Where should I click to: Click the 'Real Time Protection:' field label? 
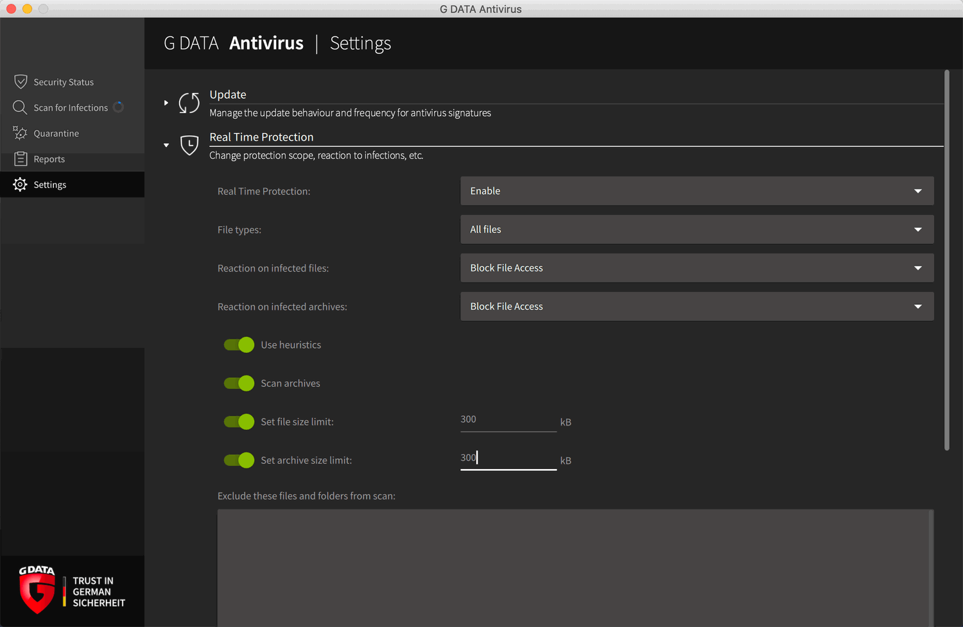tap(264, 191)
